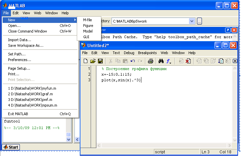Open Show functions f icon
The height and width of the screenshot is (156, 241).
[x=169, y=61]
